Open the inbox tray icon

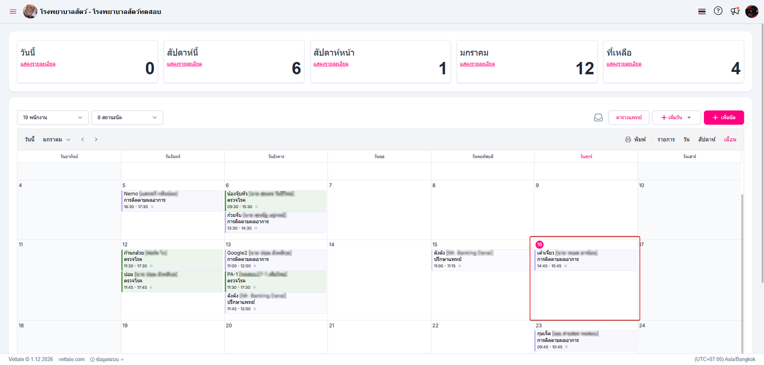[x=598, y=118]
